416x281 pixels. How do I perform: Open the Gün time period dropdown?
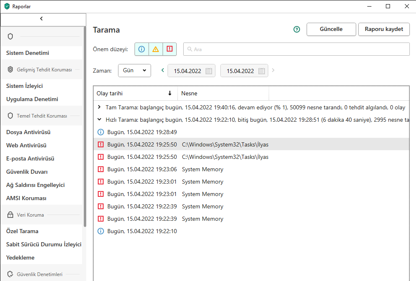click(135, 70)
